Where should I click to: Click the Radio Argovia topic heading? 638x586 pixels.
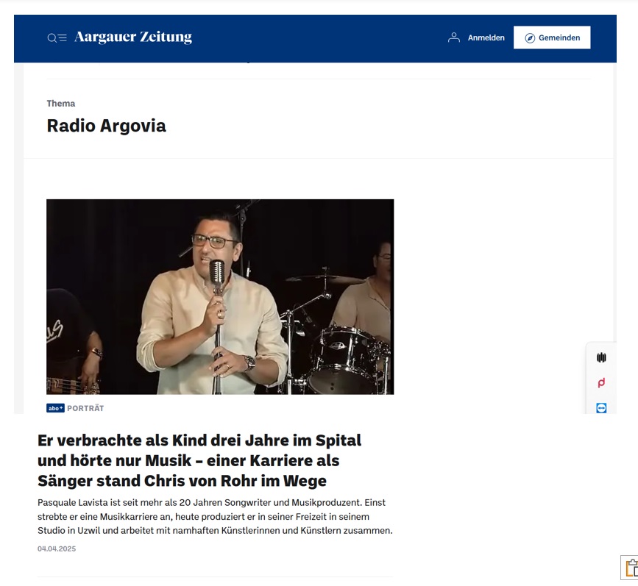[x=106, y=126]
